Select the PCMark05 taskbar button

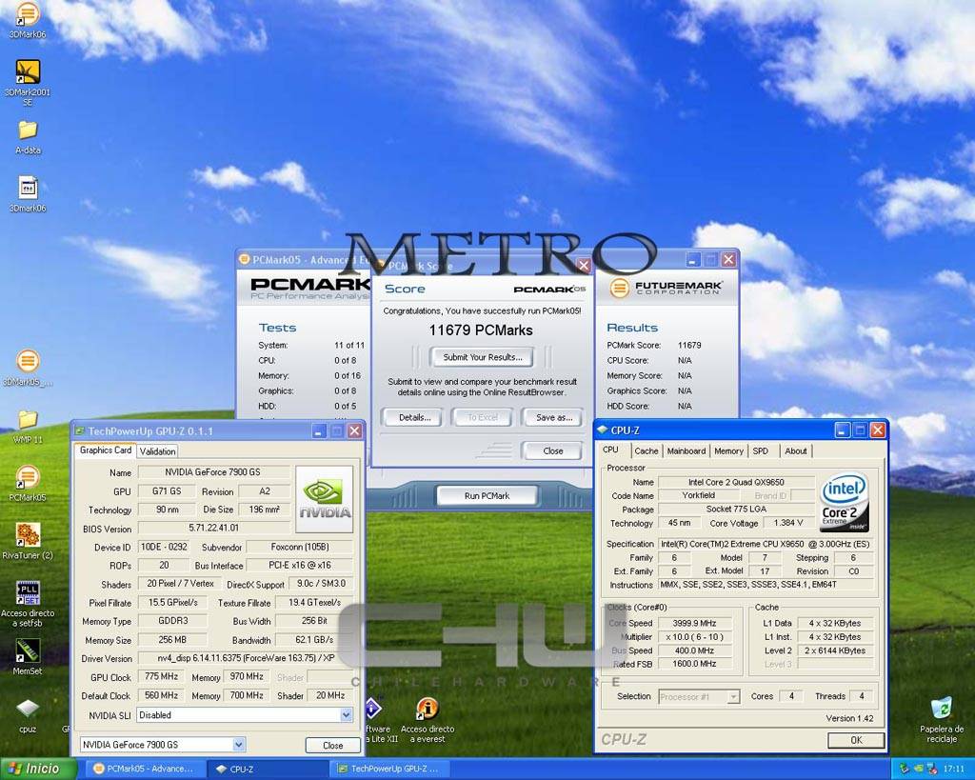click(x=144, y=769)
